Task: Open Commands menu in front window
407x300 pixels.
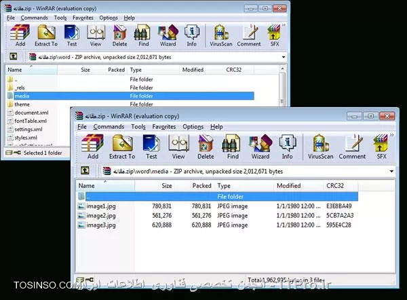Action: pyautogui.click(x=109, y=127)
